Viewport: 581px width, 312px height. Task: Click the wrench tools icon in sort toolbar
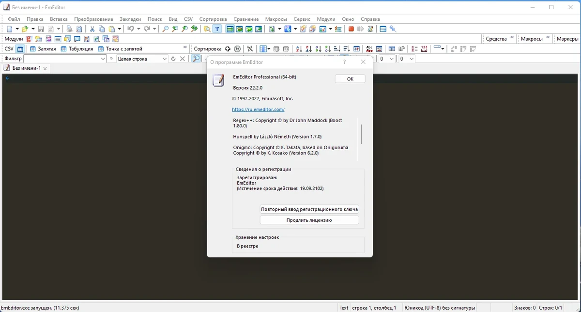tap(250, 49)
